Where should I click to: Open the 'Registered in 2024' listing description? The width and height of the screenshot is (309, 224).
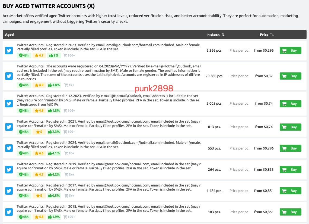click(x=109, y=145)
